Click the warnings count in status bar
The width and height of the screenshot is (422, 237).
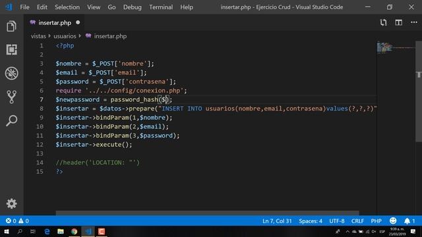(x=24, y=221)
